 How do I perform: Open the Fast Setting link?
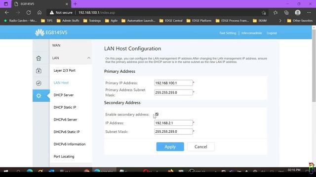[x=228, y=33]
